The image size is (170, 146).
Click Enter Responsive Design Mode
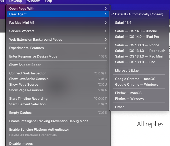[33, 57]
